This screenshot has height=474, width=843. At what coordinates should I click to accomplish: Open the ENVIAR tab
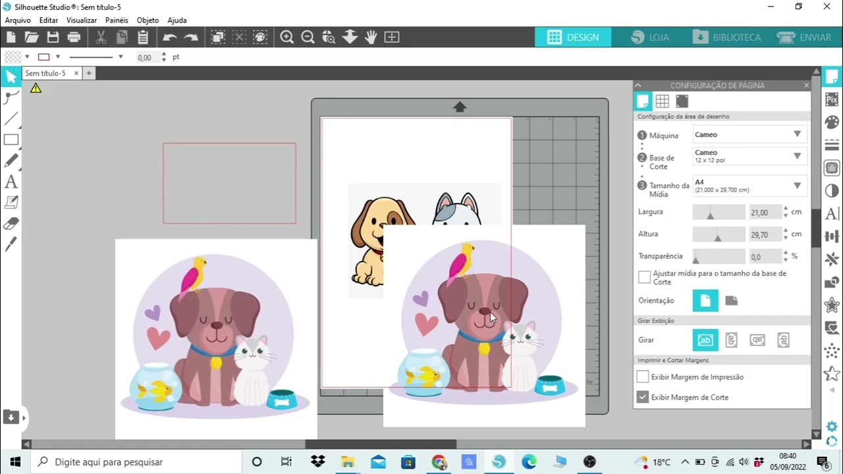point(804,38)
